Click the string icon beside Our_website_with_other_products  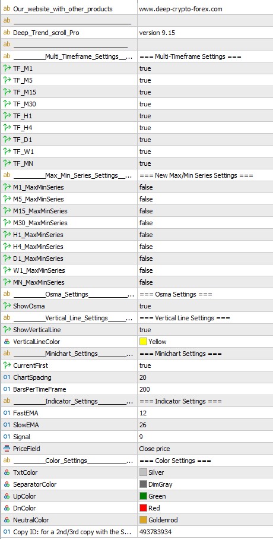pos(7,9)
